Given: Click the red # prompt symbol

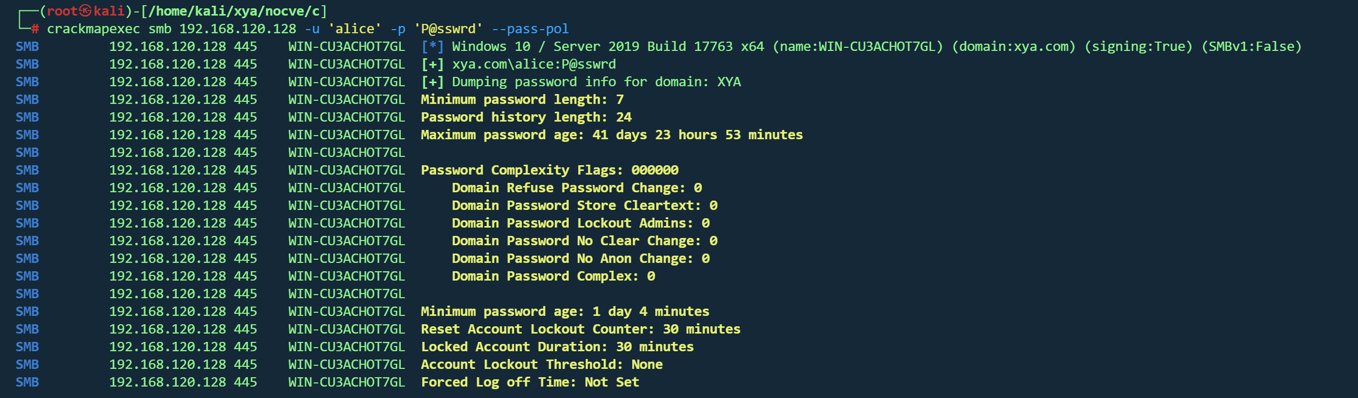Looking at the screenshot, I should pyautogui.click(x=35, y=29).
